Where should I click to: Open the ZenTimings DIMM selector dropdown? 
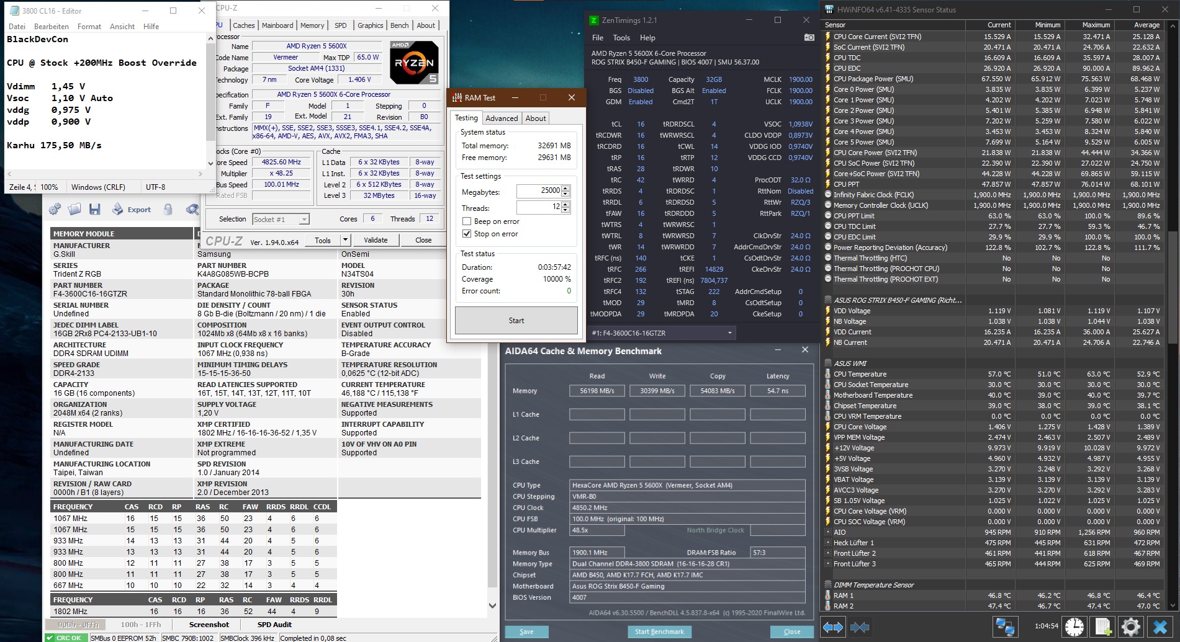[x=662, y=333]
